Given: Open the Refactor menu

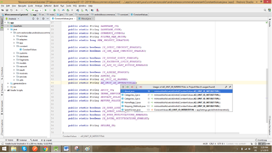Looking at the screenshot, I should tap(48, 6).
